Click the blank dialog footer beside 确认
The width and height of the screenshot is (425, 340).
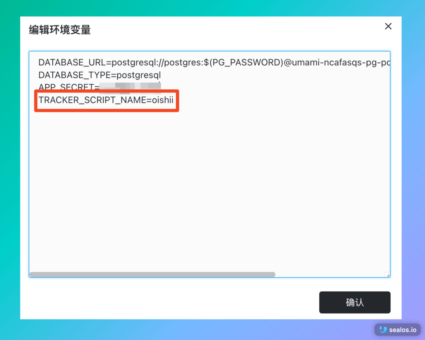pos(174,302)
